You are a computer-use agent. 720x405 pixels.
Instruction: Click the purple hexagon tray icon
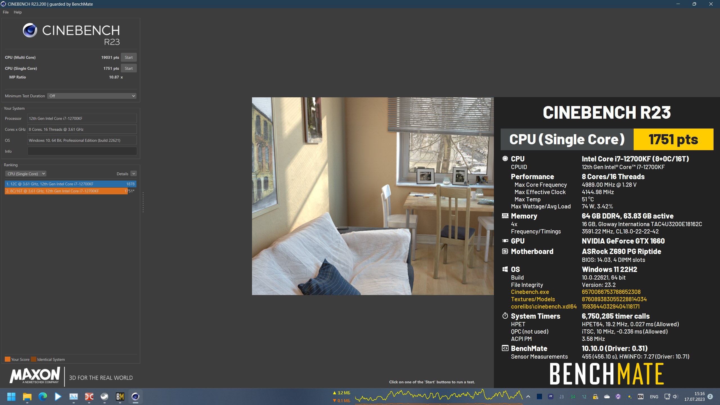point(618,397)
